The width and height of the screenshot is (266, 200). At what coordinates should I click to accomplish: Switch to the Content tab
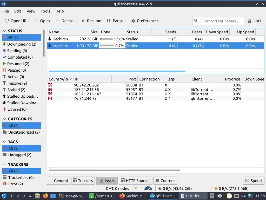[165, 181]
